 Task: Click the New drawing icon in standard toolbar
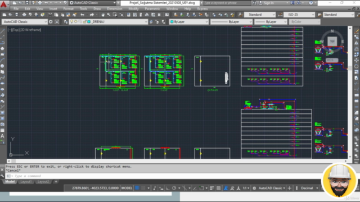[4, 15]
